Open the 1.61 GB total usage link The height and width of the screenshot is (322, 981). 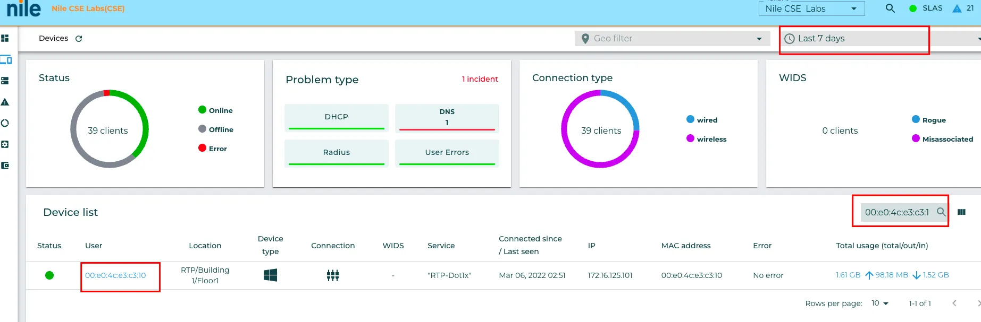pos(848,275)
